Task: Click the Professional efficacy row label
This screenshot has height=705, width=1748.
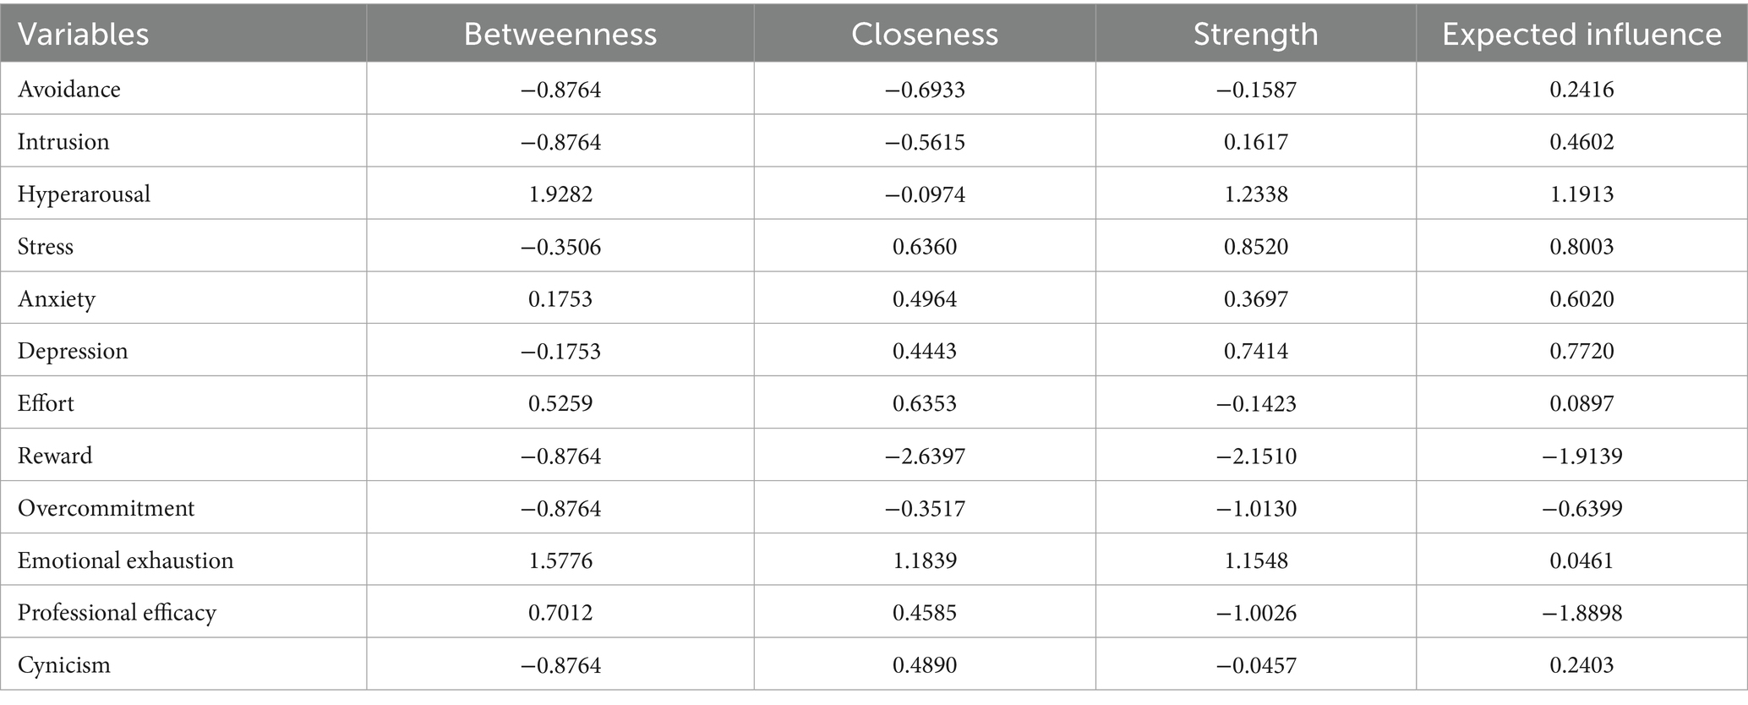Action: [x=117, y=613]
